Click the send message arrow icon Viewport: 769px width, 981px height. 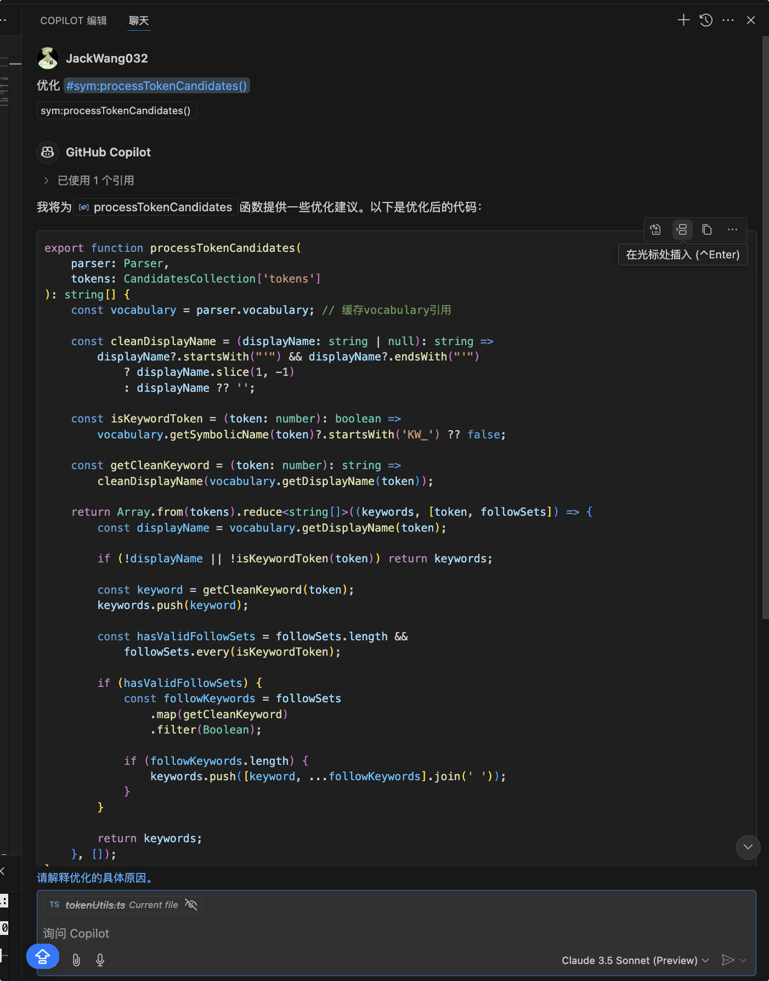(x=727, y=960)
